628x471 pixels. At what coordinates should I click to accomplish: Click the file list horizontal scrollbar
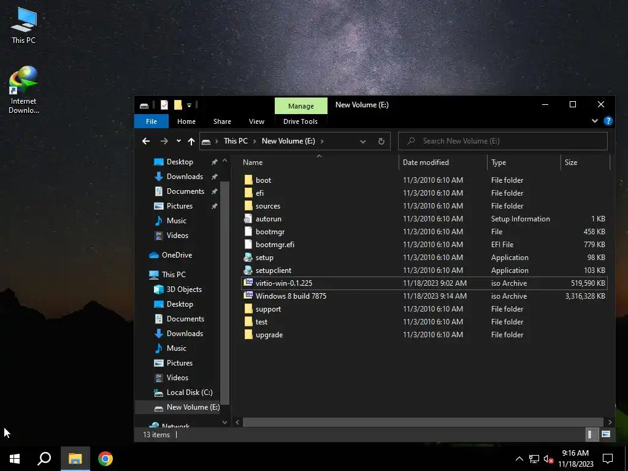pyautogui.click(x=423, y=422)
